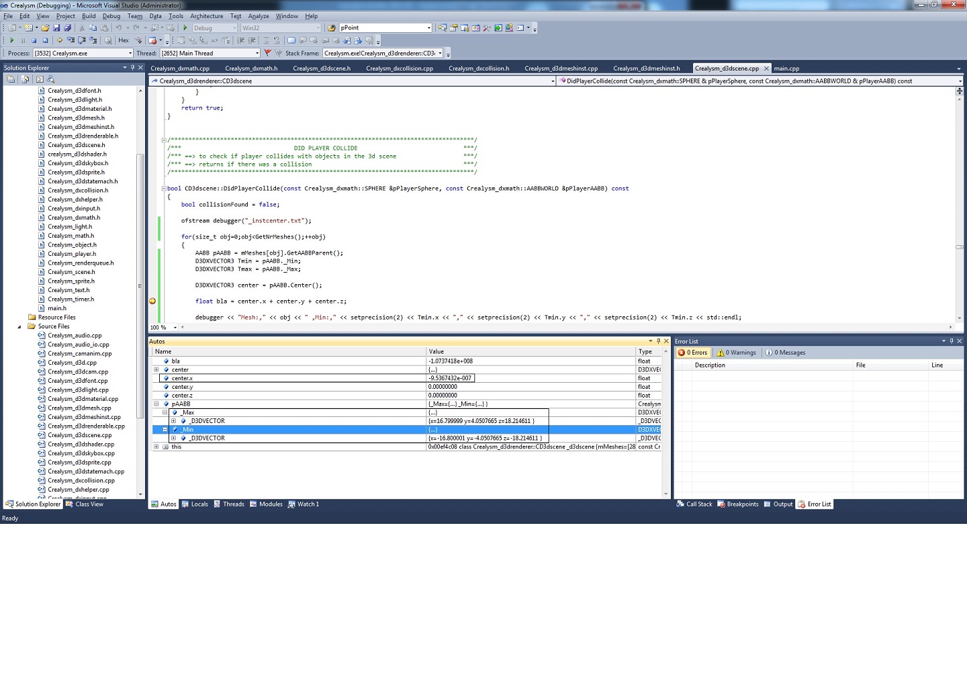Click the Open File folder icon

click(x=45, y=28)
